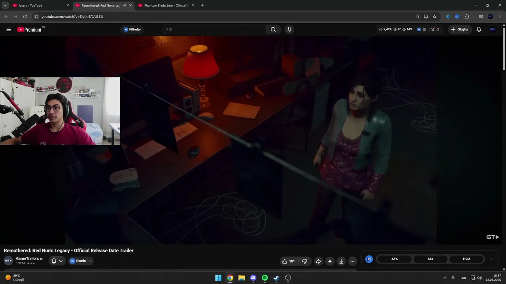Viewport: 506px width, 284px height.
Task: Click the page vertical scrollbar thumb
Action: click(x=504, y=48)
